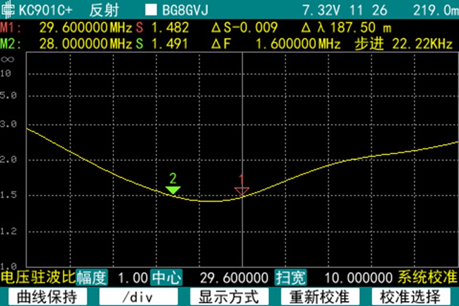
Task: Select the 中心 center frequency label
Action: pyautogui.click(x=166, y=278)
